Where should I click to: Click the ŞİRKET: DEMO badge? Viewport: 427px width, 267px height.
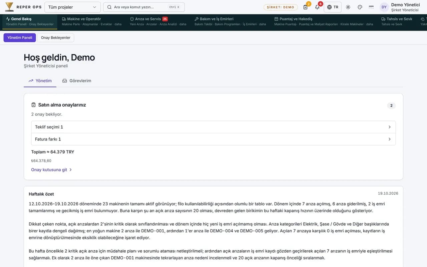click(281, 7)
